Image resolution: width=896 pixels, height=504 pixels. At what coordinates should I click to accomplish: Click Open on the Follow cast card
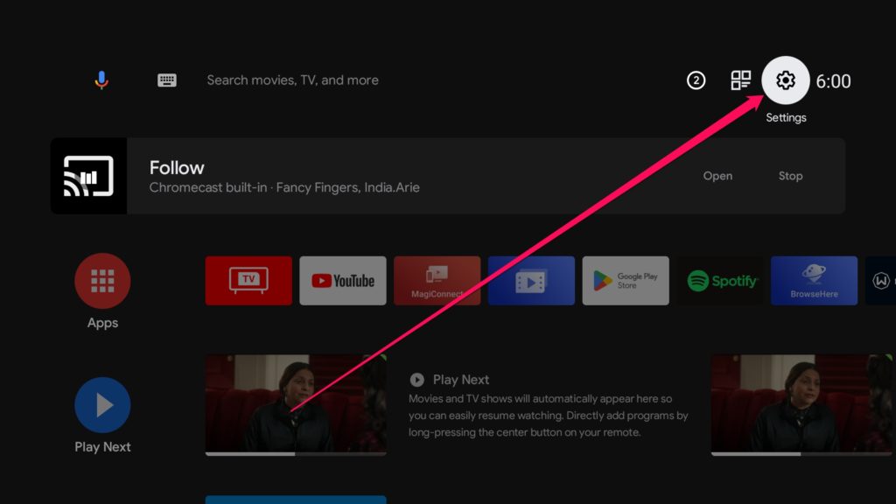[717, 176]
